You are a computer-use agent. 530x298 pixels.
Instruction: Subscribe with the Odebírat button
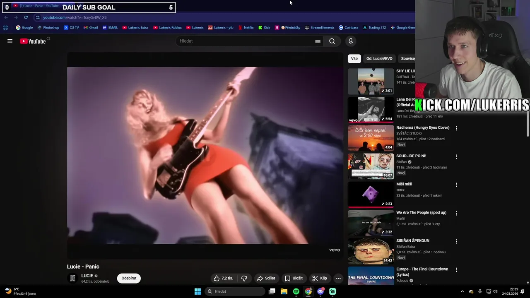[129, 278]
